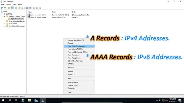Click the volume icon in system tray
The height and width of the screenshot is (103, 184).
pyautogui.click(x=166, y=100)
